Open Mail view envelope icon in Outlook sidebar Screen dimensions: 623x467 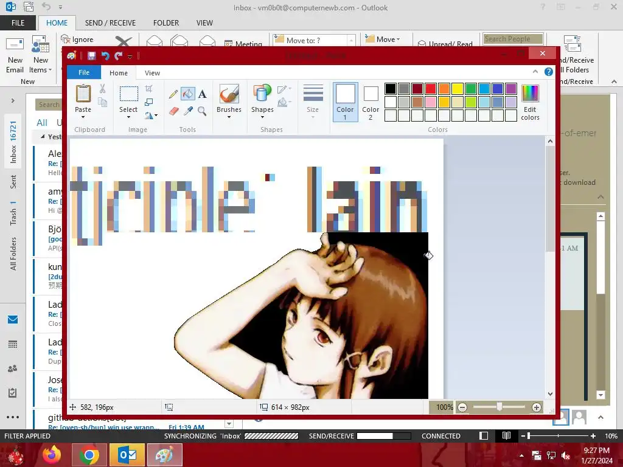point(13,320)
